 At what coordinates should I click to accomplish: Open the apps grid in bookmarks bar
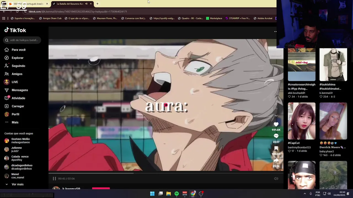(4, 18)
